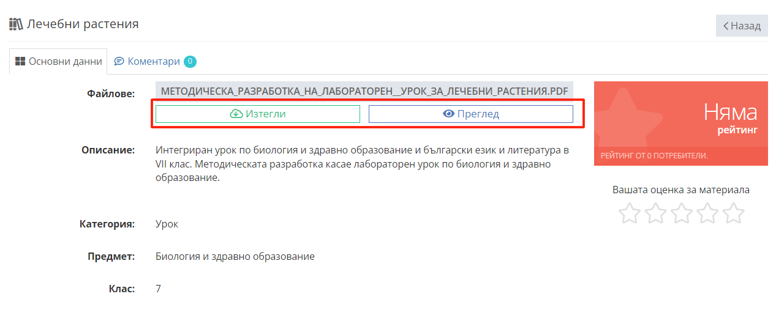Rate the material two stars
Image resolution: width=776 pixels, height=310 pixels.
(x=655, y=213)
